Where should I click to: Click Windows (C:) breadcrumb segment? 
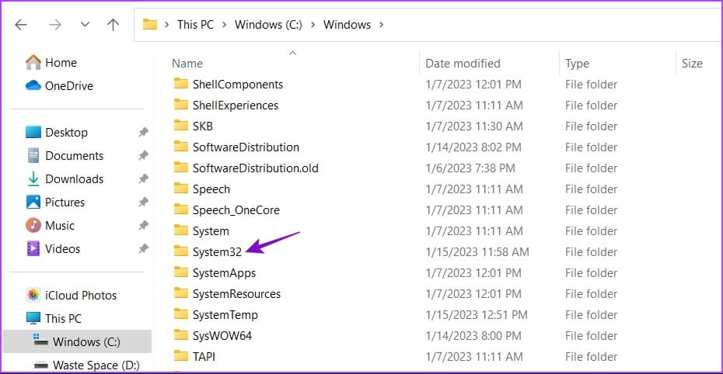(x=267, y=25)
